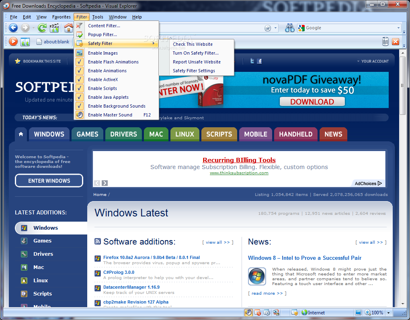Open the Filter menu
410x320 pixels.
pos(82,17)
